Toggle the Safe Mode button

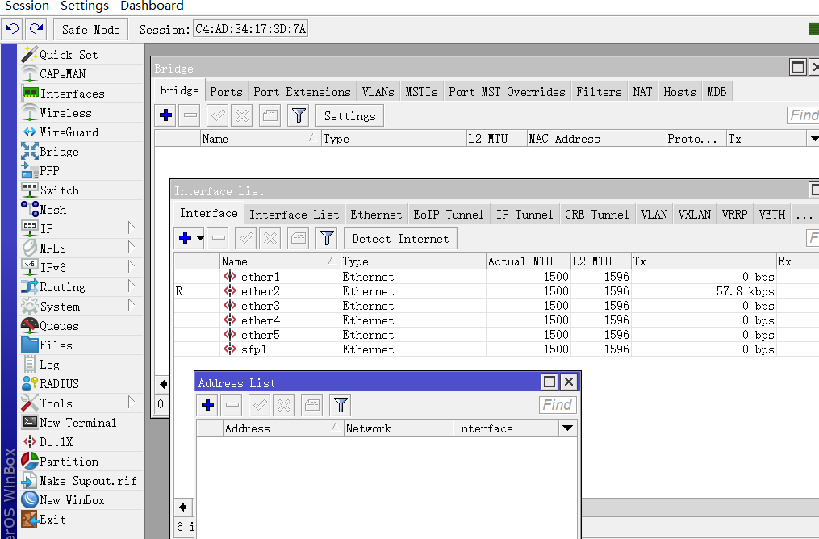pyautogui.click(x=90, y=30)
